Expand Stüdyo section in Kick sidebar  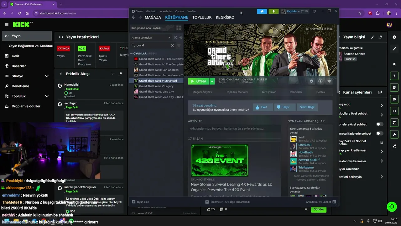tap(47, 76)
